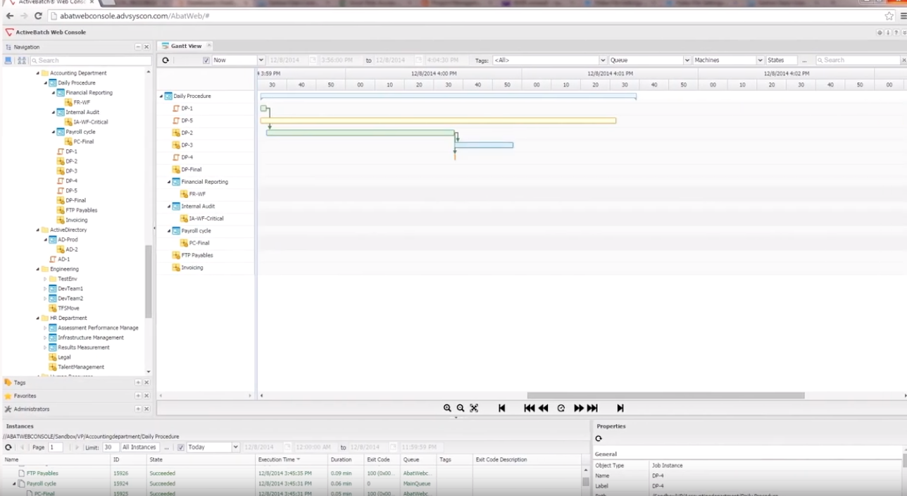Refresh the Instances list

tap(8, 447)
